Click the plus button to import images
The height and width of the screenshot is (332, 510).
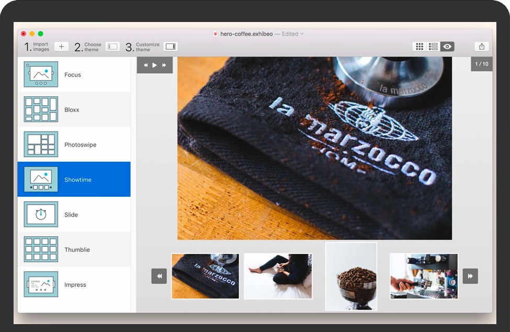click(x=61, y=47)
